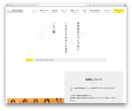This screenshot has height=111, width=132.
Task: Open a new tab with plus button
Action: (x=125, y=6)
